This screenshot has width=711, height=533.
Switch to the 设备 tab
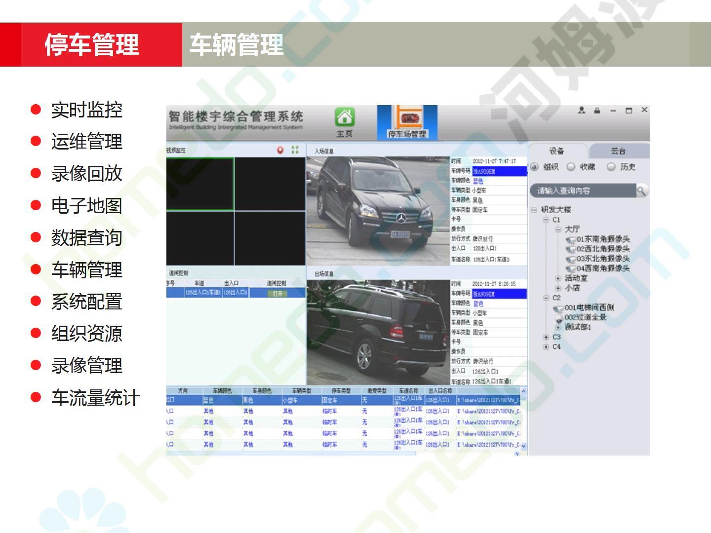[556, 151]
